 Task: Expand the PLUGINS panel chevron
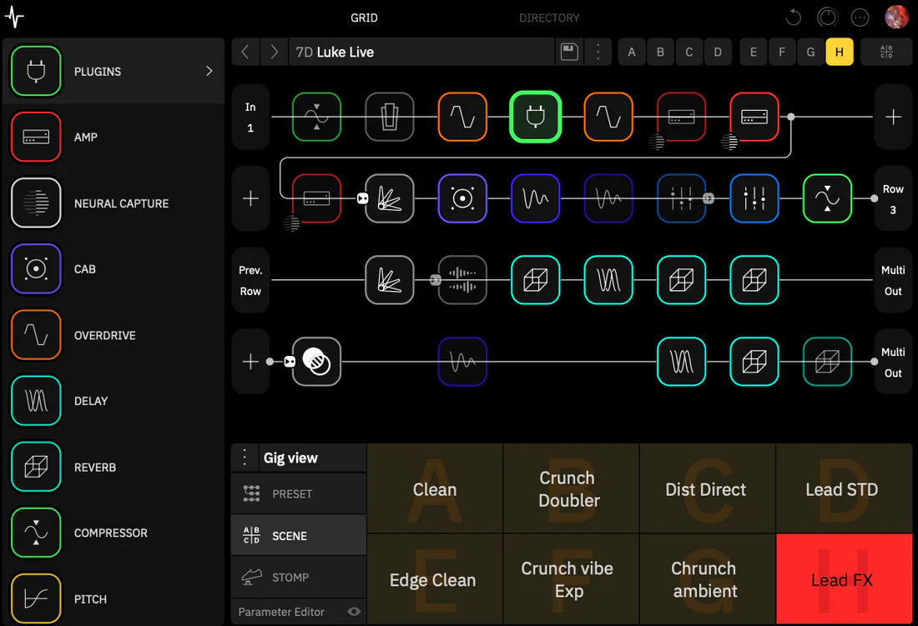point(209,71)
